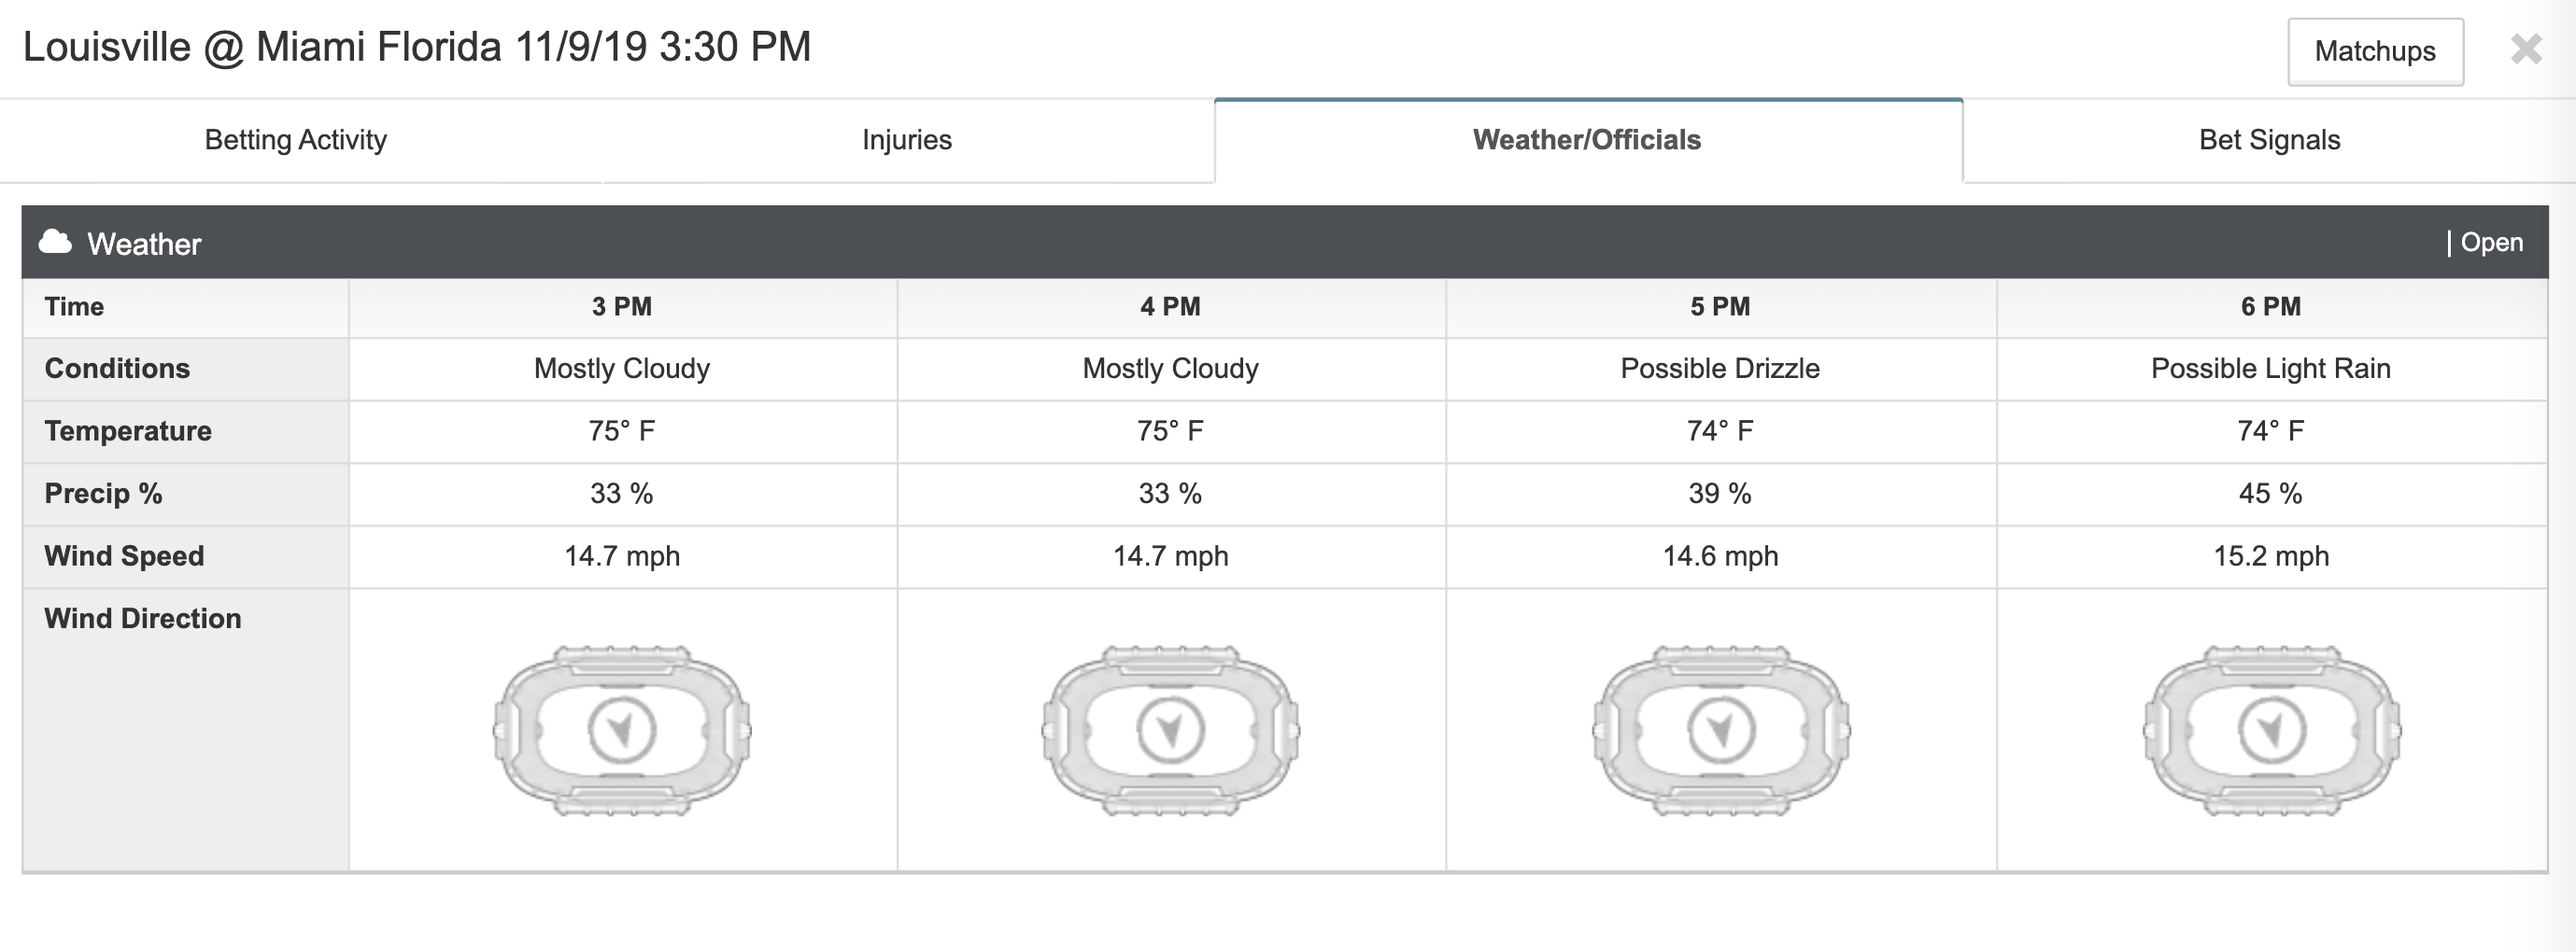This screenshot has width=2576, height=952.
Task: Click the 3 PM column header
Action: pos(622,307)
